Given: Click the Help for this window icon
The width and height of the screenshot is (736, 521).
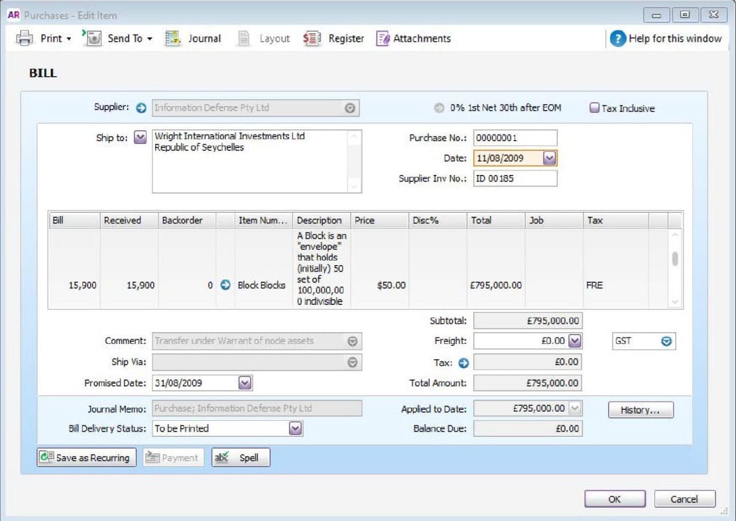Looking at the screenshot, I should pyautogui.click(x=617, y=38).
